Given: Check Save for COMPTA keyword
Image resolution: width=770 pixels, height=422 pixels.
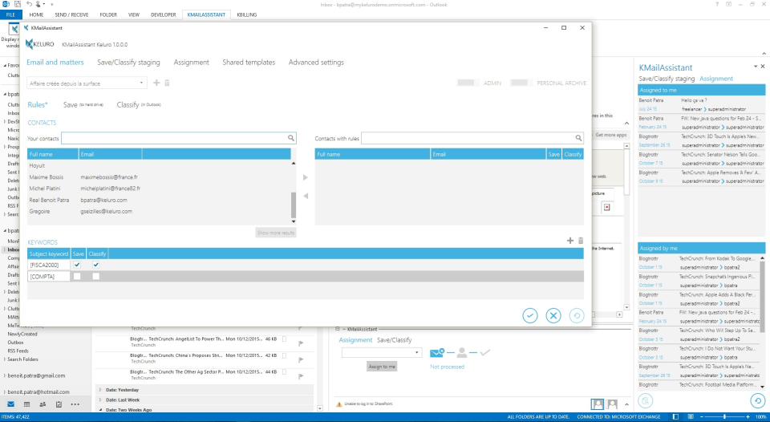Looking at the screenshot, I should 77,277.
